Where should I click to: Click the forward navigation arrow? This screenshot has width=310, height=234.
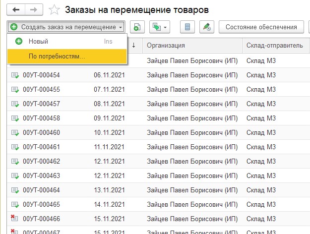click(34, 10)
